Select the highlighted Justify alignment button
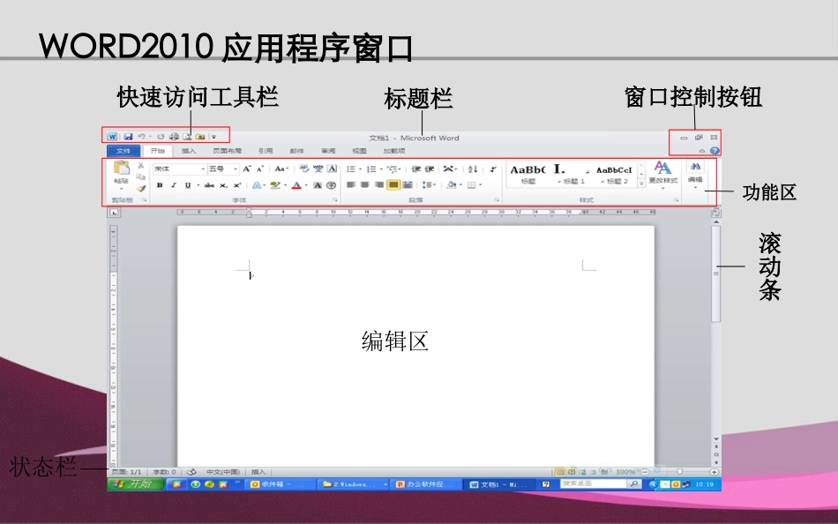838x524 pixels. coord(394,185)
